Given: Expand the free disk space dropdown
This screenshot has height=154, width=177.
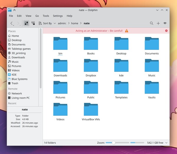Looking at the screenshot, I should coord(166,143).
